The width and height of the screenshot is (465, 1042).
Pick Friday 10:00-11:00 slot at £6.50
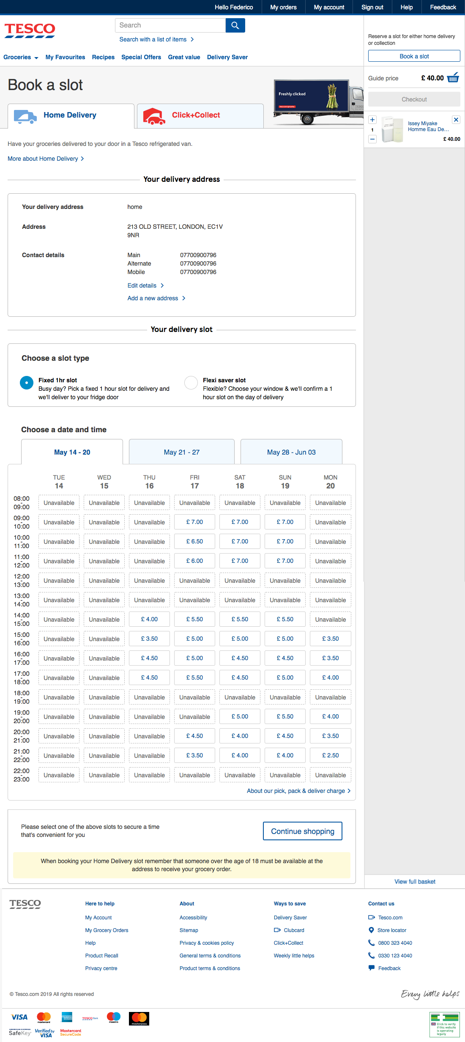194,541
